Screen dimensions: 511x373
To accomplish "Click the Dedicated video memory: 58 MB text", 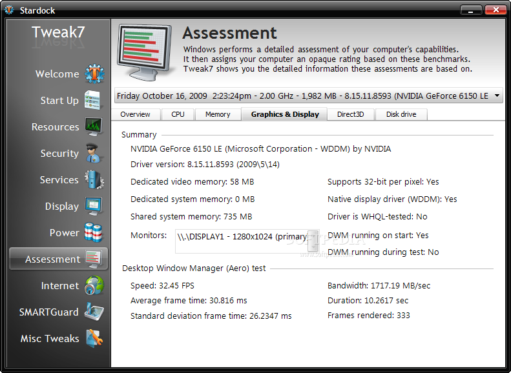I will click(193, 181).
